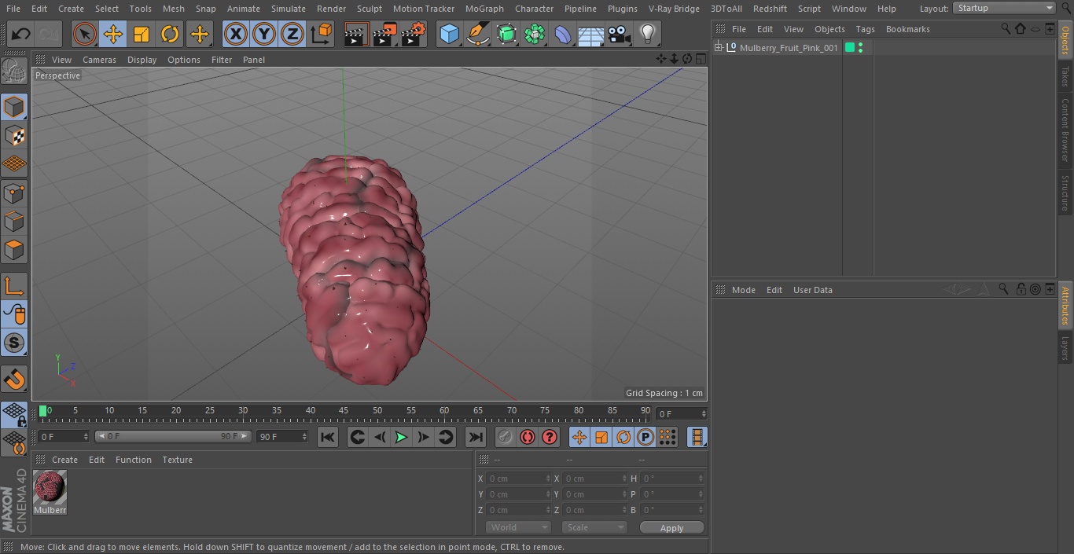Click the X position input field

(519, 479)
